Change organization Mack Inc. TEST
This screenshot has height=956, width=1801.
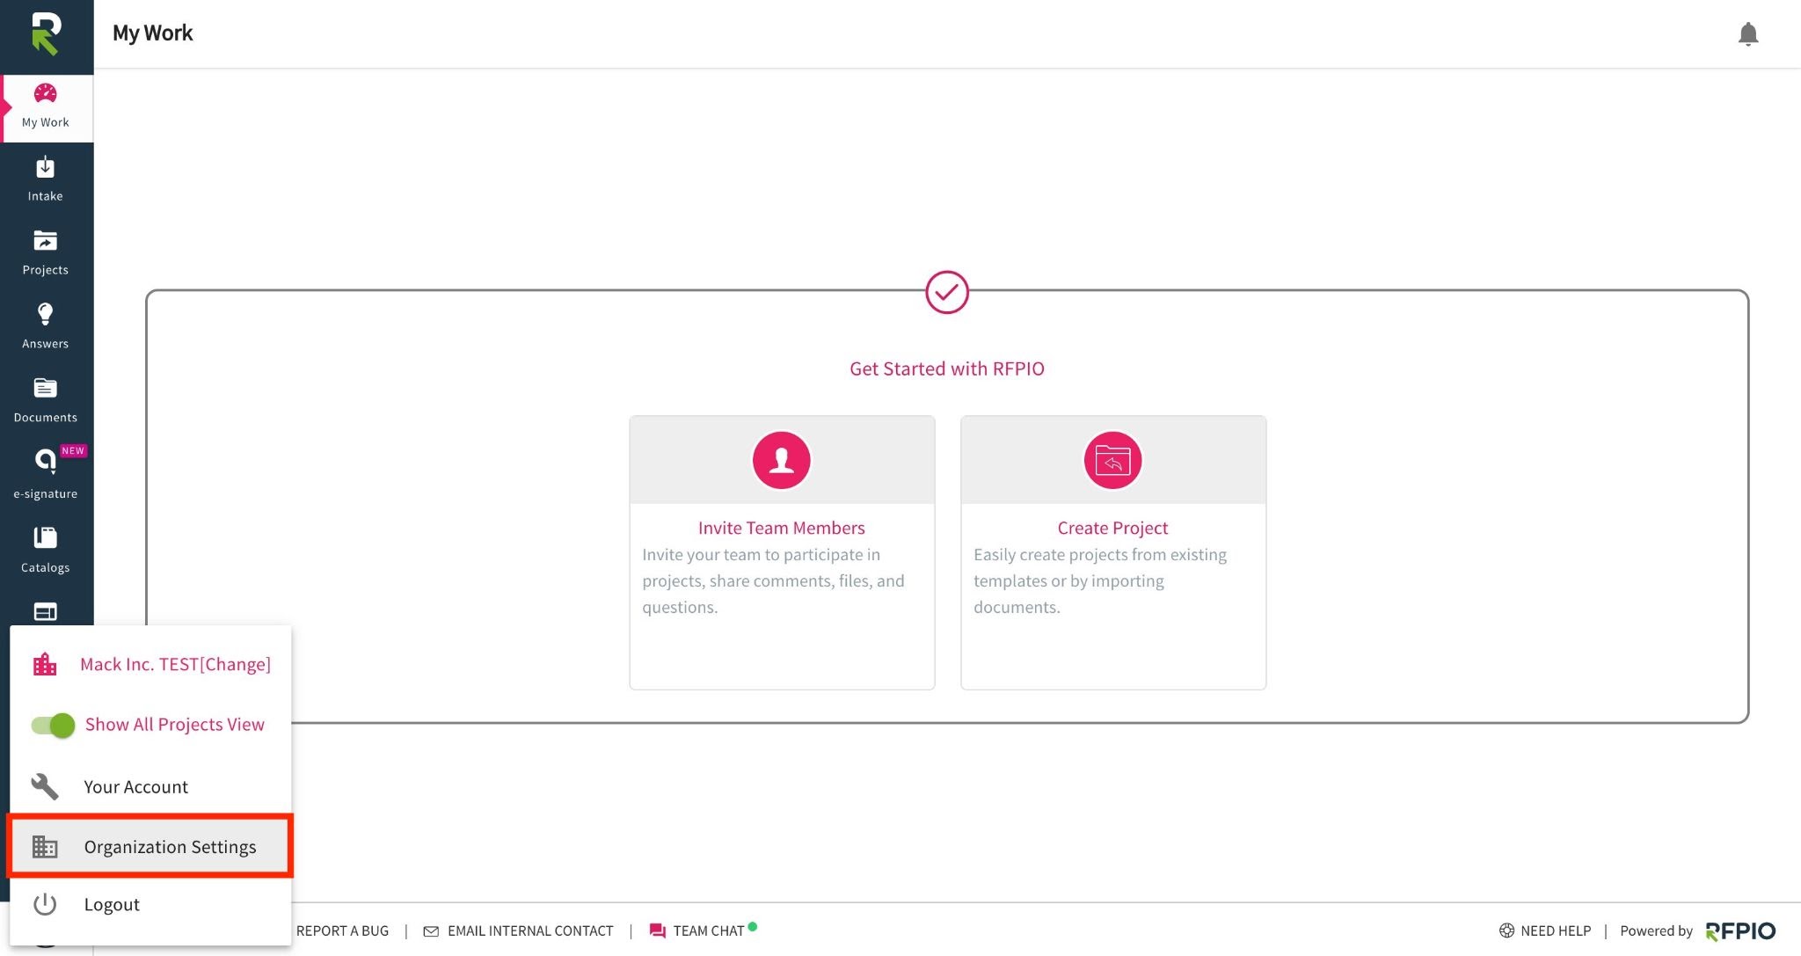(x=175, y=664)
